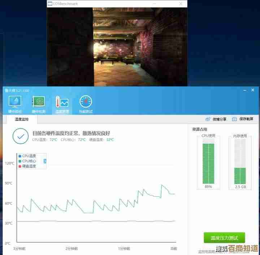Click the CPU temperature peak on the graph
This screenshot has height=255, width=260.
click(162, 185)
